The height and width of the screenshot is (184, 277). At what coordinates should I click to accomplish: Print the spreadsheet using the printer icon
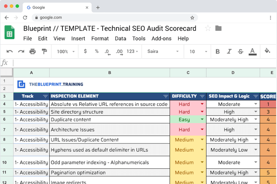pyautogui.click(x=32, y=51)
